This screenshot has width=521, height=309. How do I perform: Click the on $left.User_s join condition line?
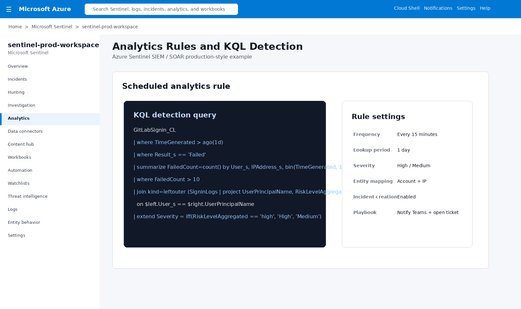[195, 204]
